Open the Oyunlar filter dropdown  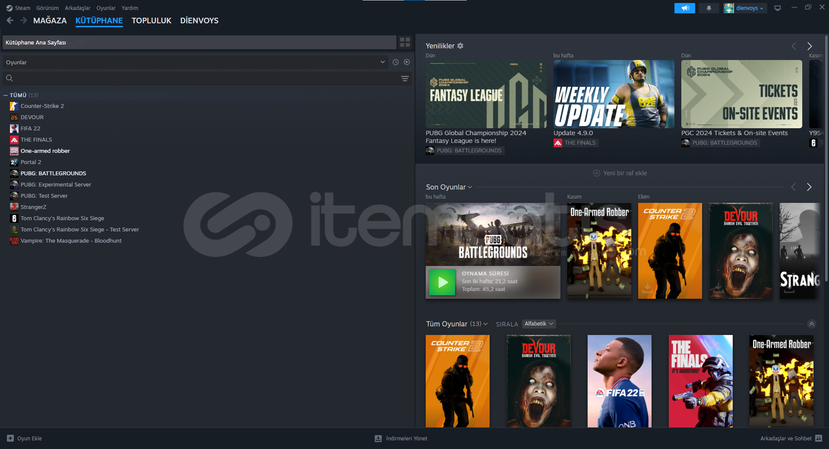point(195,62)
